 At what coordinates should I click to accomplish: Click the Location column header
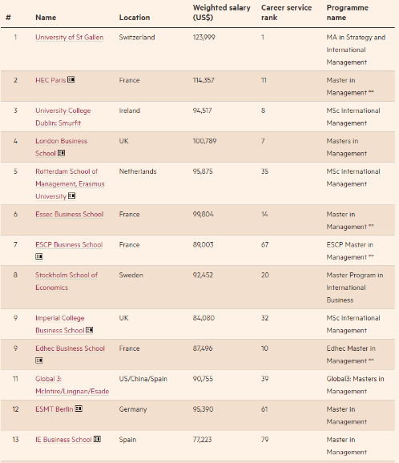point(135,18)
